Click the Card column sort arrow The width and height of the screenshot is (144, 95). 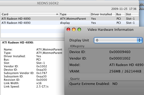57,14
